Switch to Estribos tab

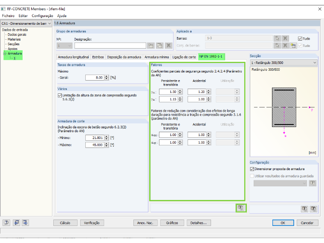coord(98,57)
